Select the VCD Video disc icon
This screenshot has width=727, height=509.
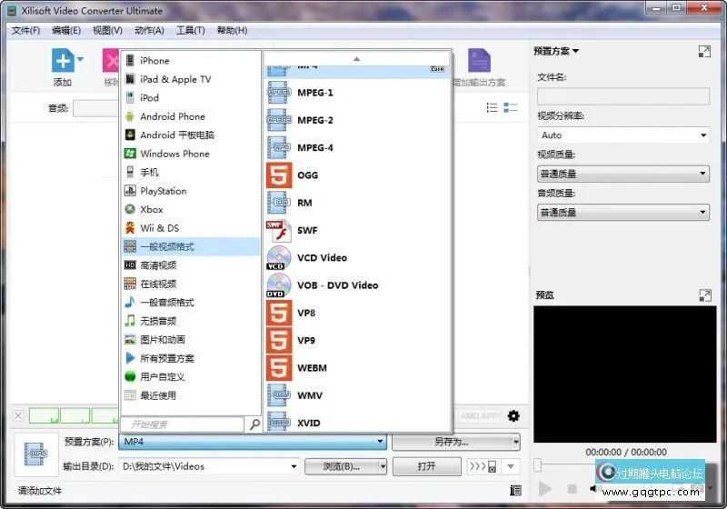pyautogui.click(x=279, y=258)
